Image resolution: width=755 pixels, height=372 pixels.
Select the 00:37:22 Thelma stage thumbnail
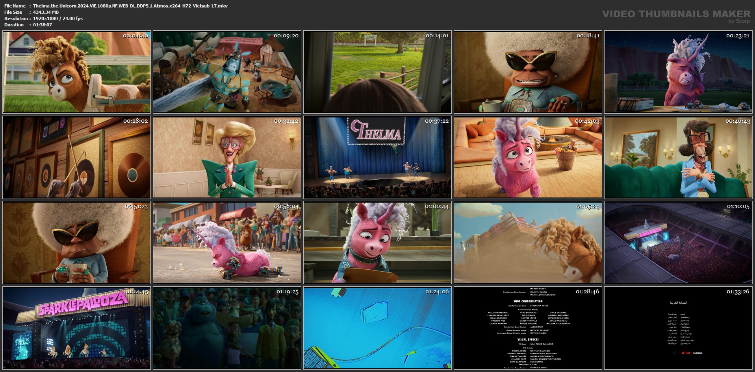377,157
